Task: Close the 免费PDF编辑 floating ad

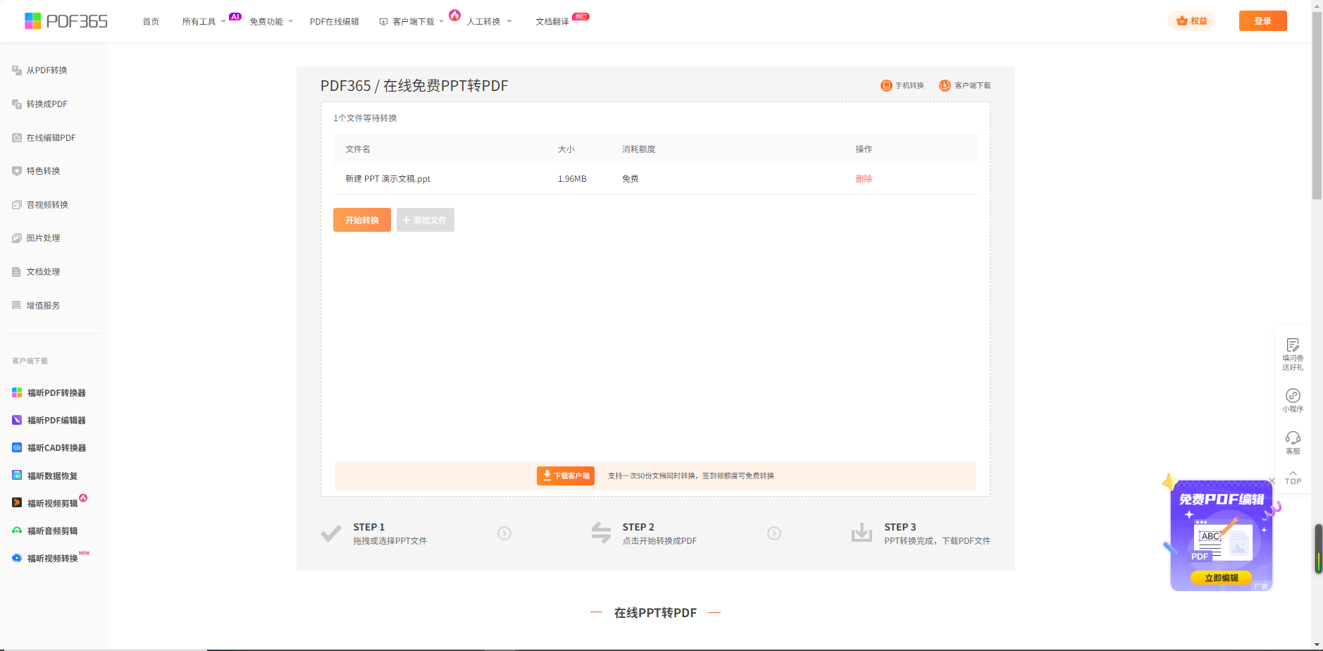Action: (x=1272, y=480)
